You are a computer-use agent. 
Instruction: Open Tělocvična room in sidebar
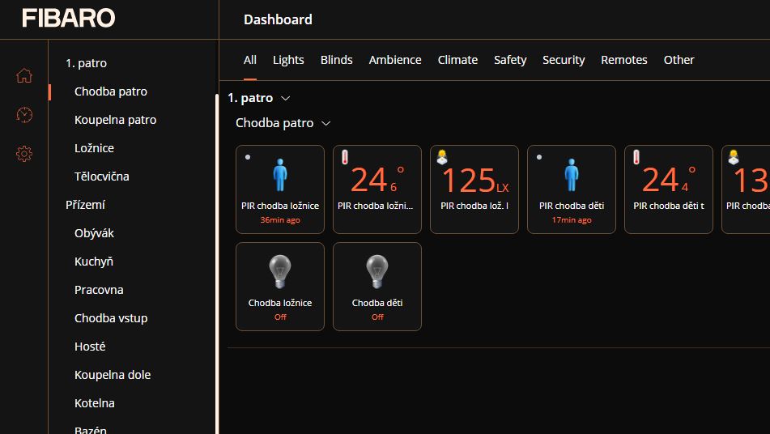[101, 177]
